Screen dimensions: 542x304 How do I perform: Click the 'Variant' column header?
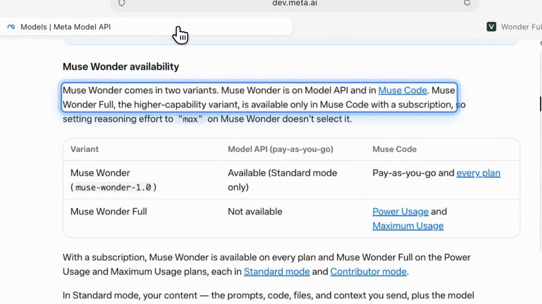coord(84,149)
